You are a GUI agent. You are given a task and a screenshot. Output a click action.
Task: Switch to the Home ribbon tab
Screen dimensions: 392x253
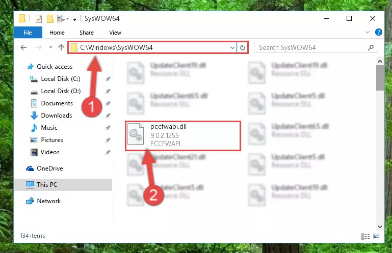point(57,33)
